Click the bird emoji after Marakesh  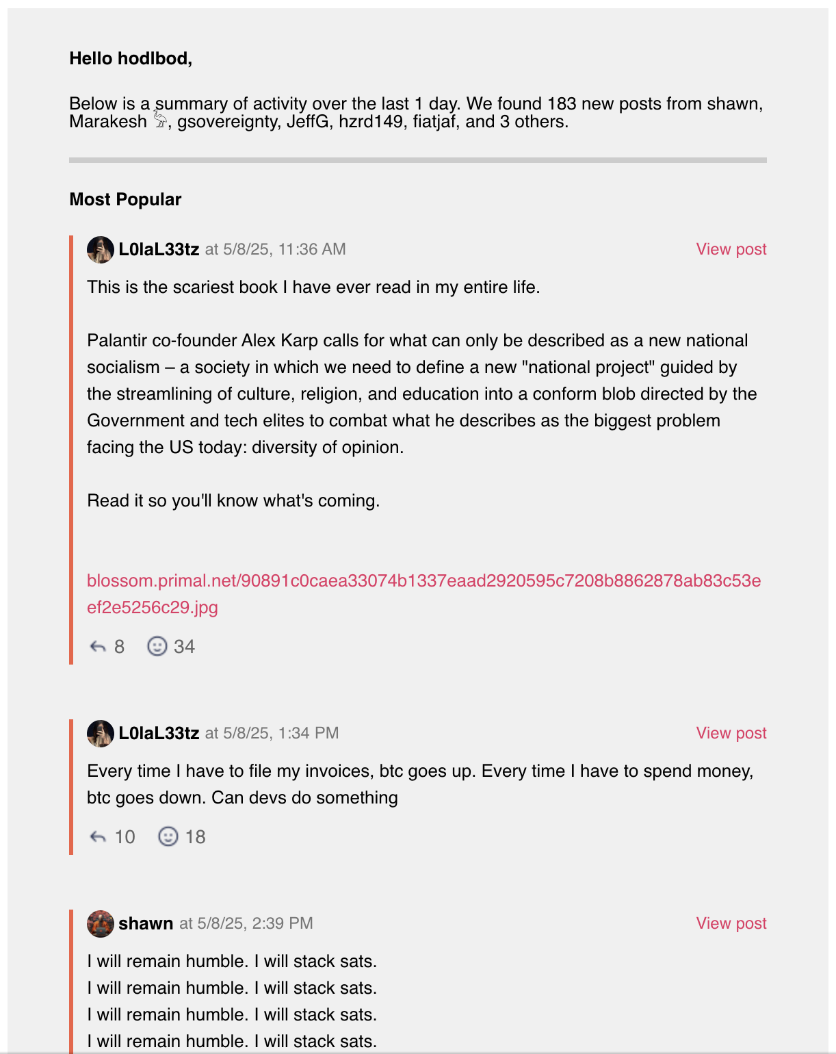(159, 120)
